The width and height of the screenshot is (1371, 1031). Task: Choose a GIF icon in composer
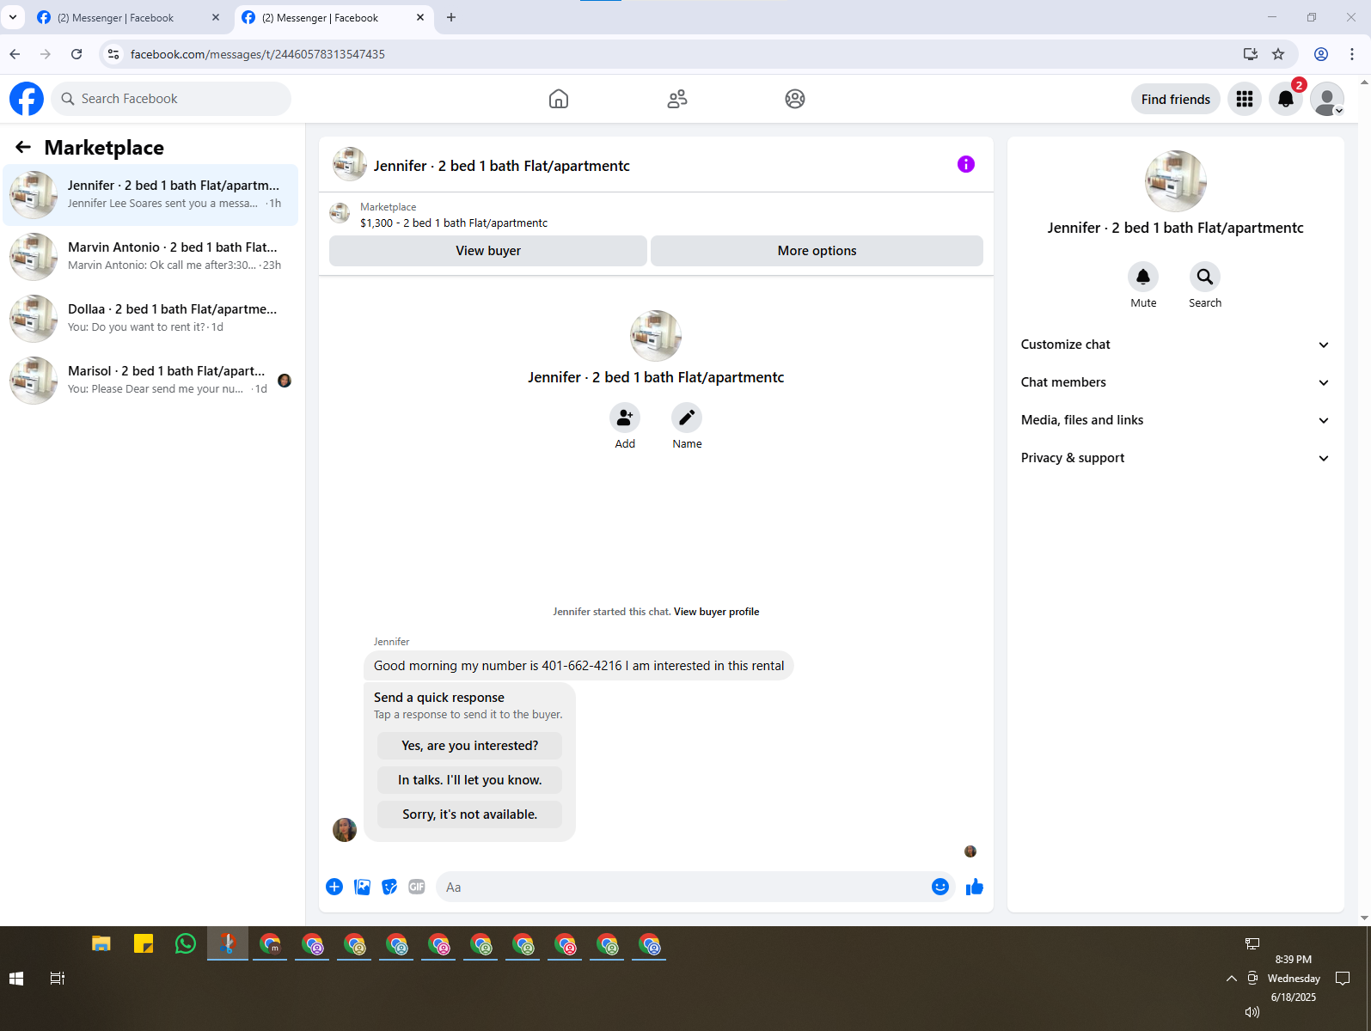click(x=417, y=887)
